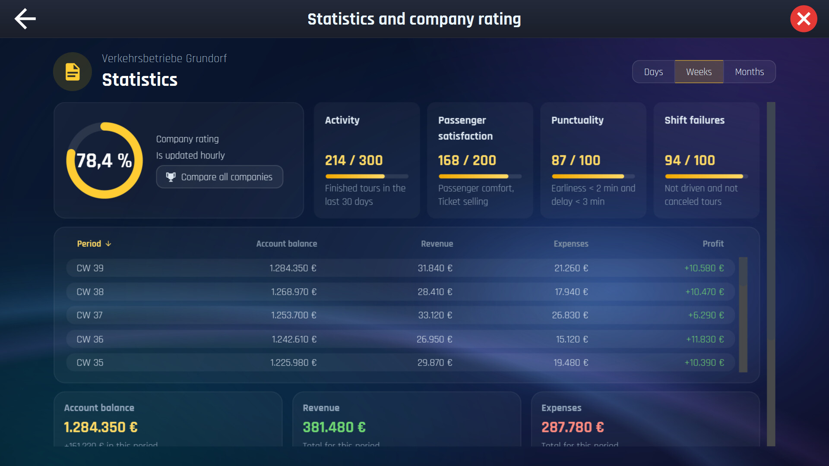
Task: Select the CW 36 row
Action: point(401,339)
